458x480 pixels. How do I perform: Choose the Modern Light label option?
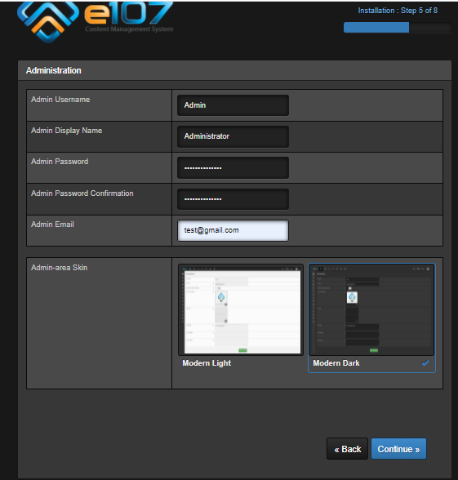point(207,363)
